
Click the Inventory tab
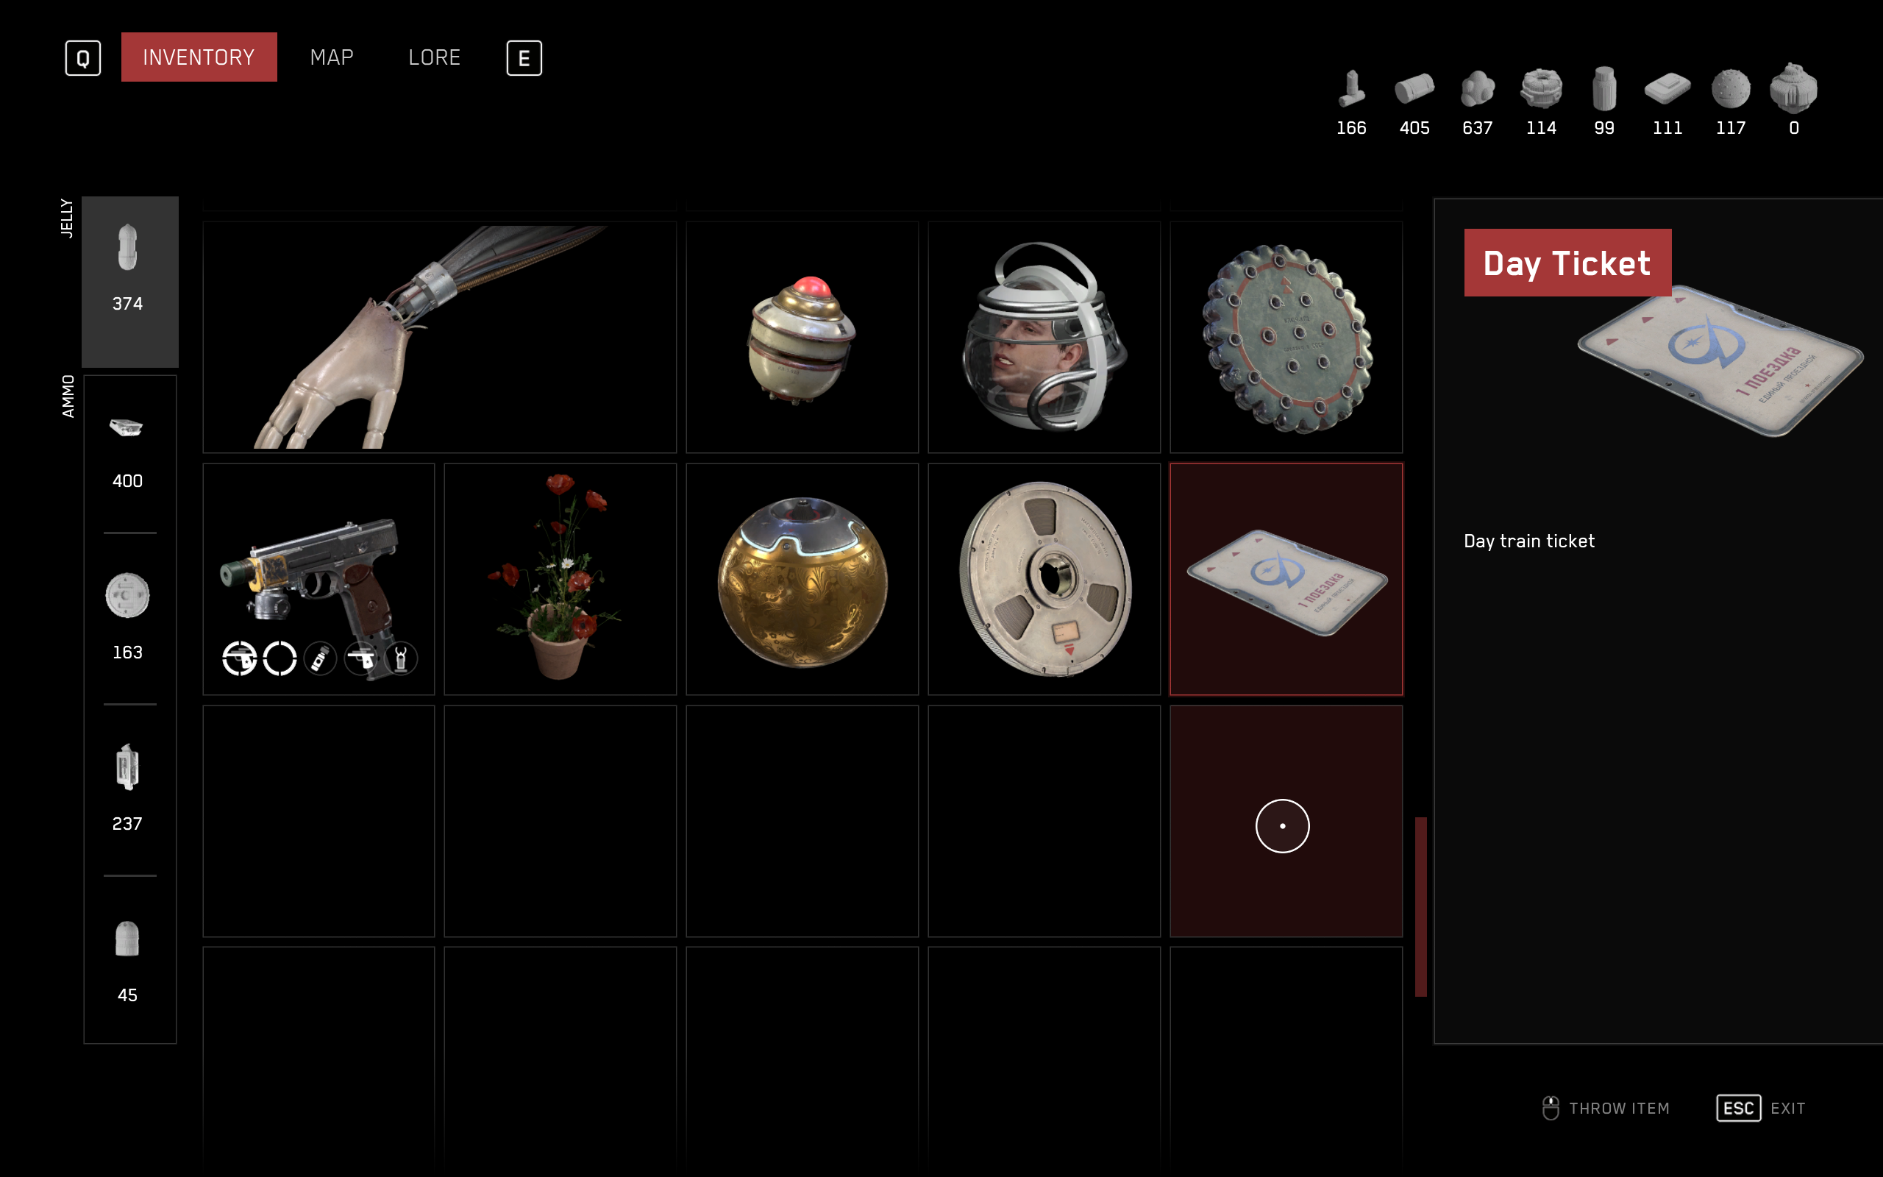[199, 57]
